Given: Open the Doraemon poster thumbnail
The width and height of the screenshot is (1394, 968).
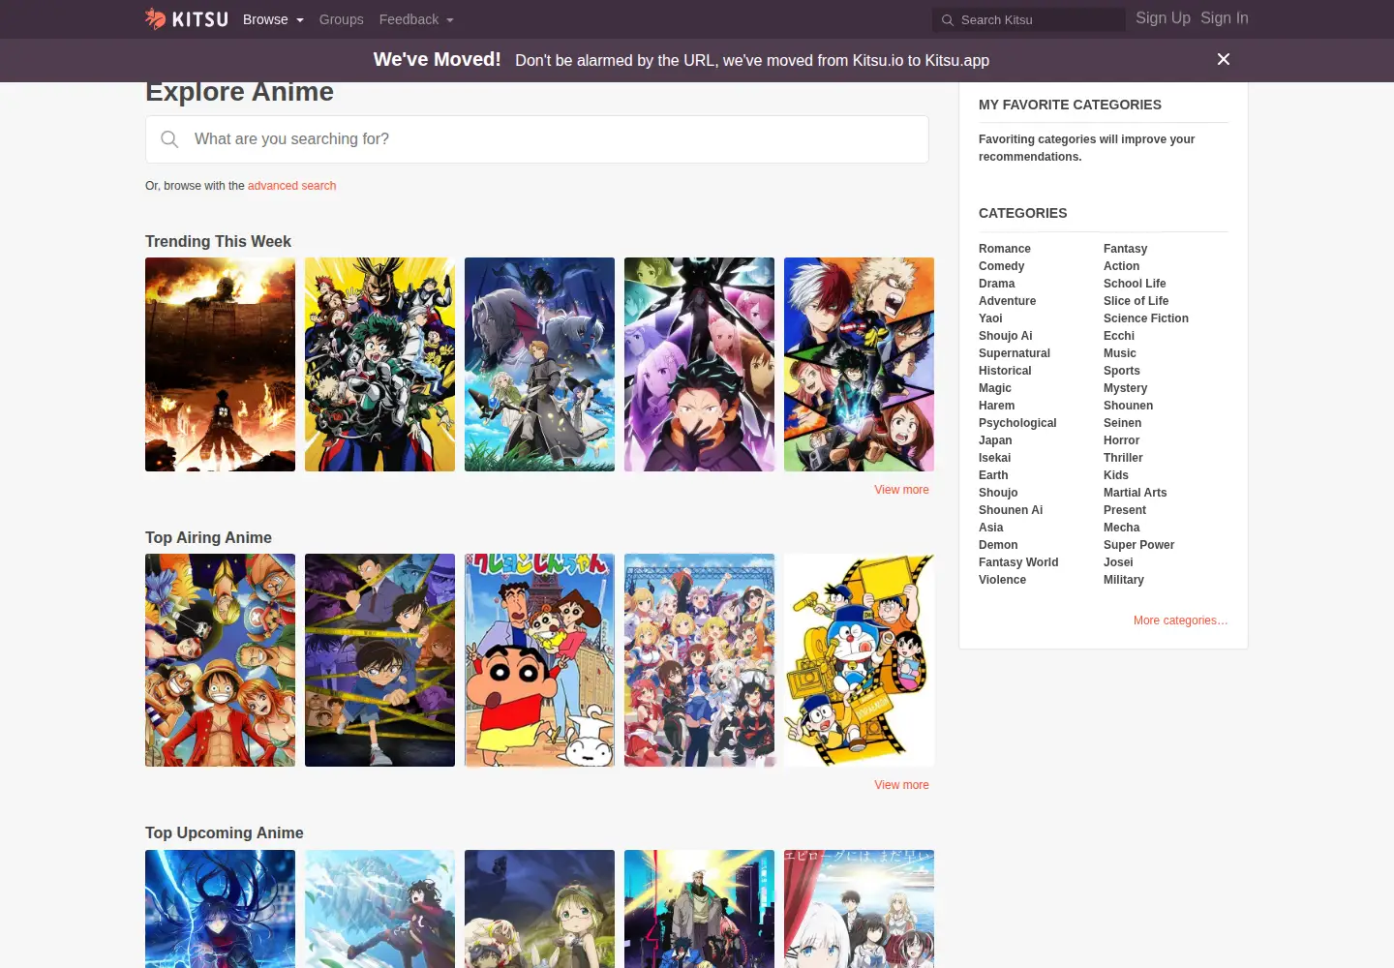Looking at the screenshot, I should point(859,660).
